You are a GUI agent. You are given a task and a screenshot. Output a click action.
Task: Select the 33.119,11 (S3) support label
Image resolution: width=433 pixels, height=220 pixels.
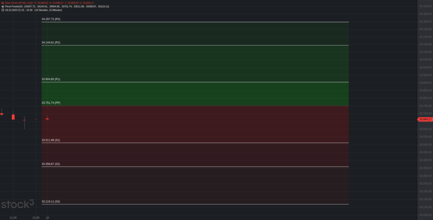coord(51,201)
